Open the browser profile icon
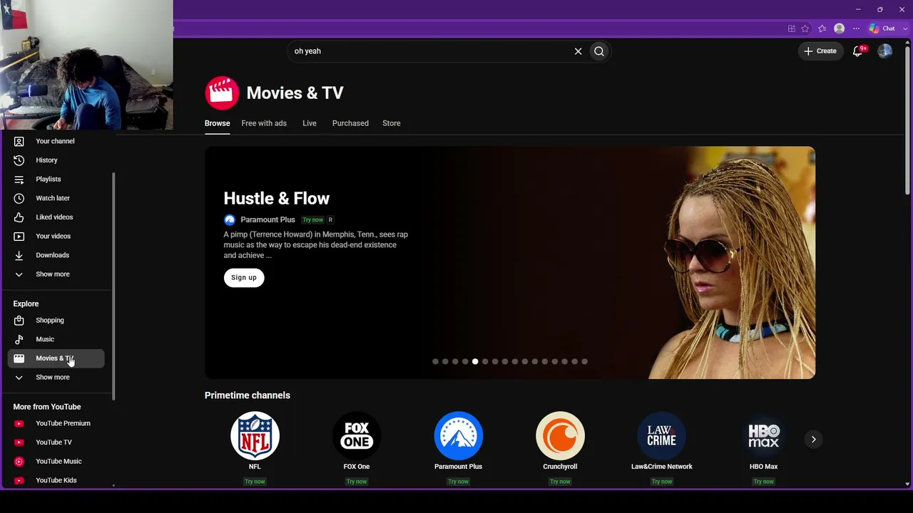This screenshot has height=513, width=913. click(x=840, y=28)
